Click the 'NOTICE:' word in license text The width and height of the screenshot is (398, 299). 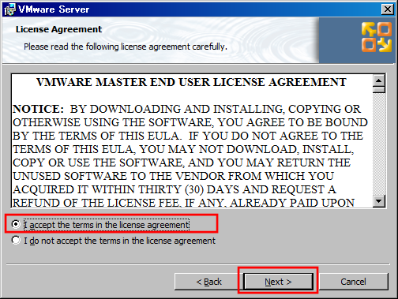coord(38,109)
